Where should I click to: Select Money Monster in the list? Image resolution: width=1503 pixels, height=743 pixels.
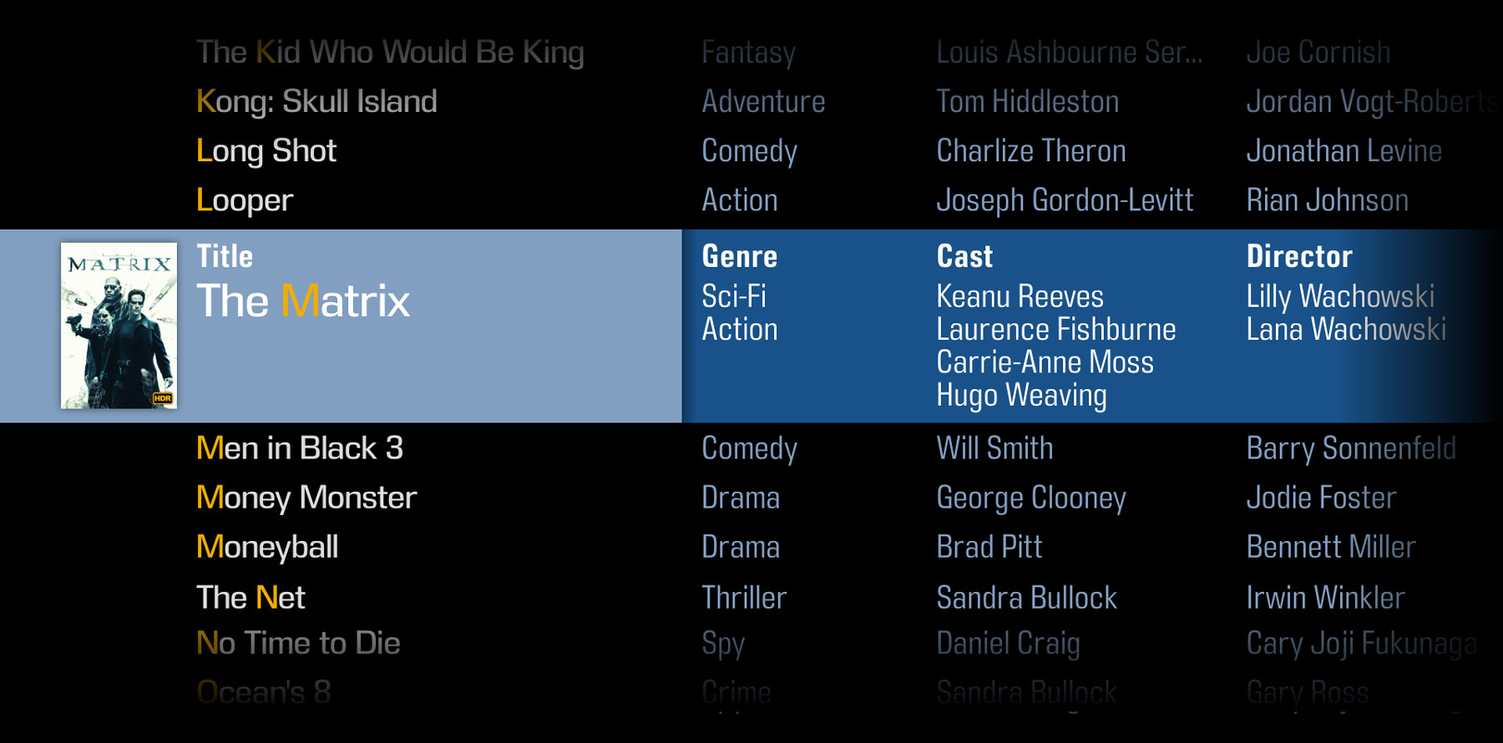click(306, 498)
